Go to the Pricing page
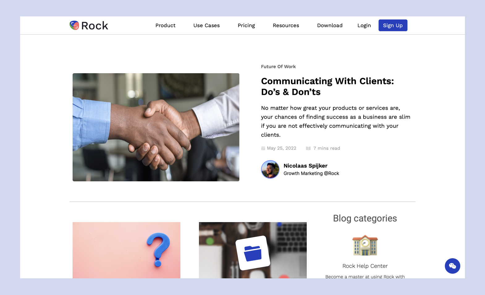This screenshot has width=485, height=295. (x=246, y=25)
